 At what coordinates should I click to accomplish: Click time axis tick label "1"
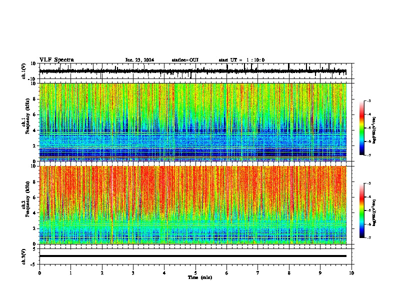(70, 273)
